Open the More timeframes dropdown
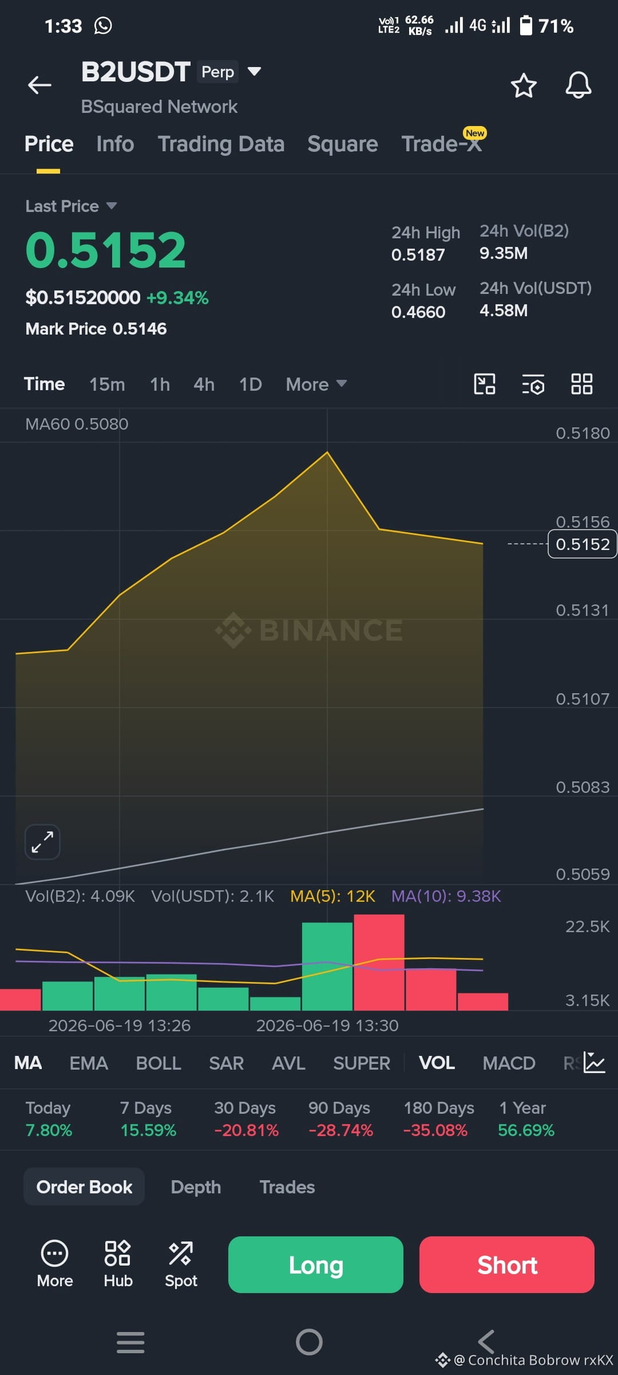The image size is (618, 1375). [316, 384]
